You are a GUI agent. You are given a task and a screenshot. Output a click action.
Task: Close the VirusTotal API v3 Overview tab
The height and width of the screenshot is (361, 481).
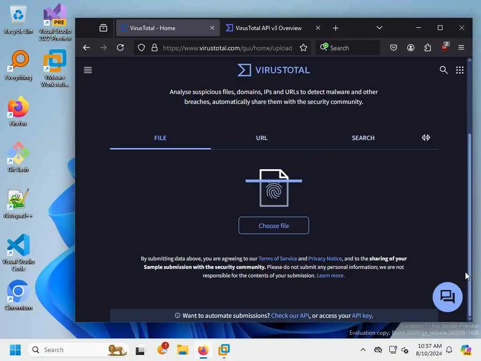coord(318,28)
